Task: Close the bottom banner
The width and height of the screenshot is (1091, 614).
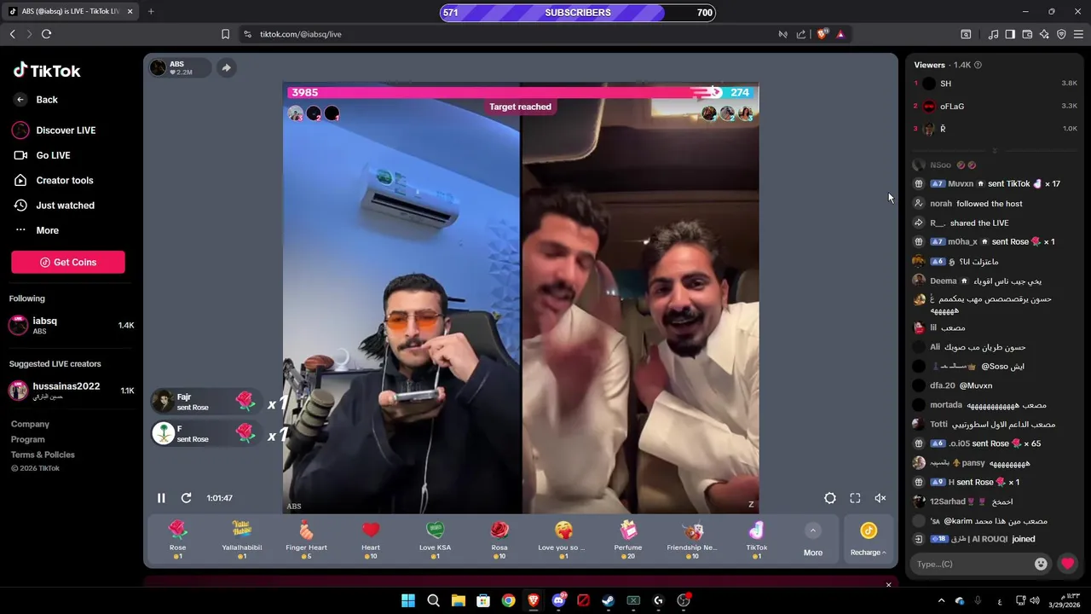Action: [888, 585]
